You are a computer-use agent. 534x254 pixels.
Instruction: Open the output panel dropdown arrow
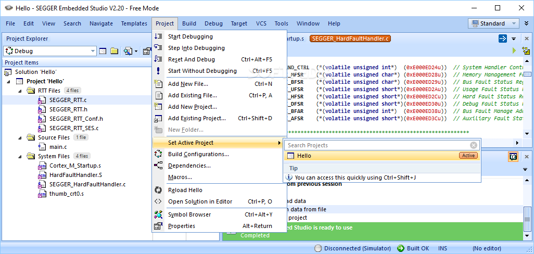point(525,169)
